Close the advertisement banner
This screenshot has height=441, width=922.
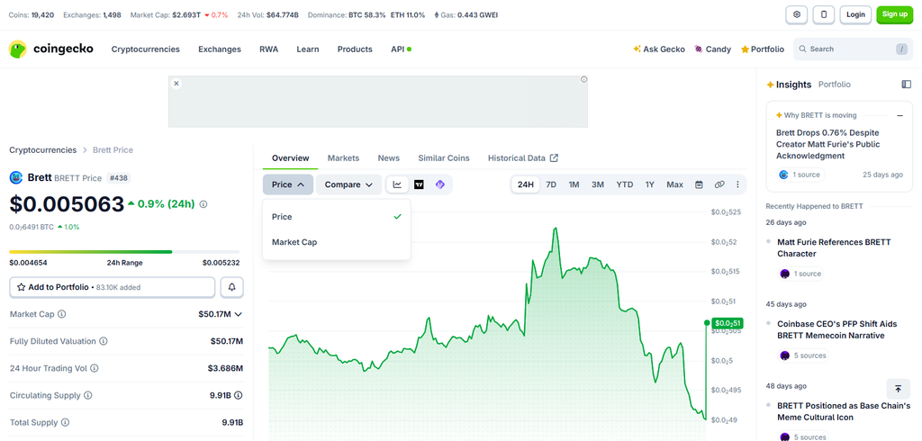click(x=176, y=84)
